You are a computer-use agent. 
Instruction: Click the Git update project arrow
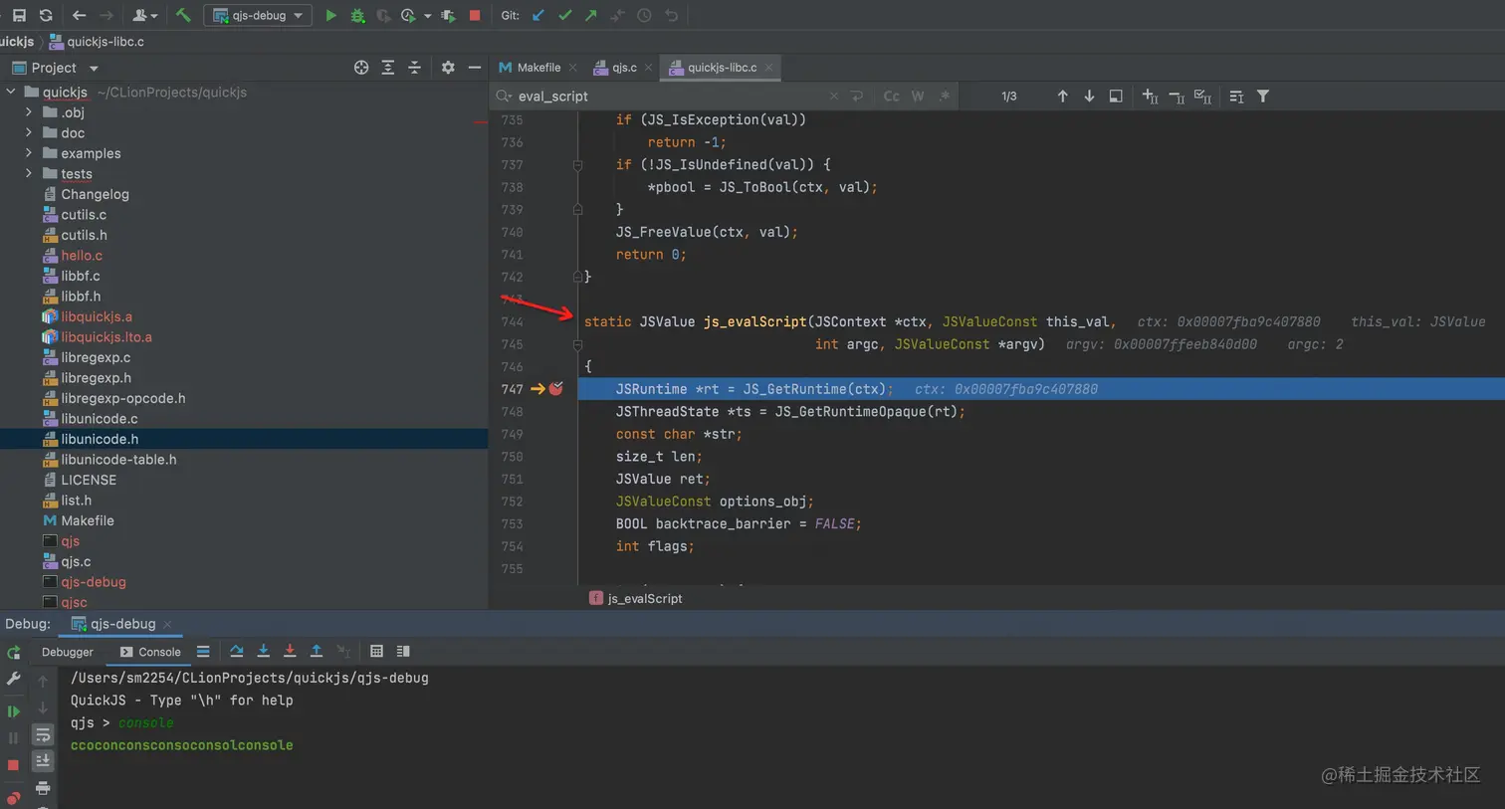(538, 15)
